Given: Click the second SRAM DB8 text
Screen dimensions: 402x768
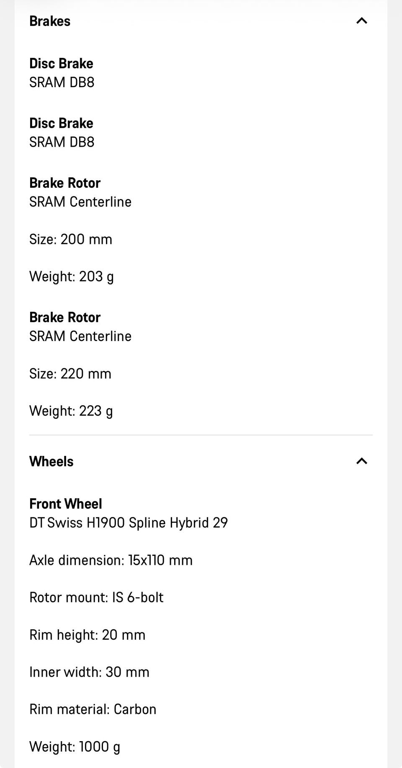Looking at the screenshot, I should pyautogui.click(x=62, y=142).
